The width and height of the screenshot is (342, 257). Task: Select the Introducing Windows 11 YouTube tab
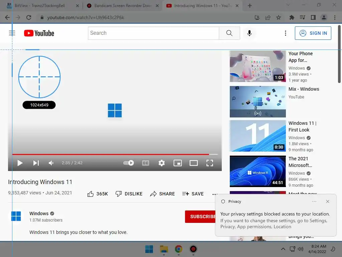[x=203, y=6]
